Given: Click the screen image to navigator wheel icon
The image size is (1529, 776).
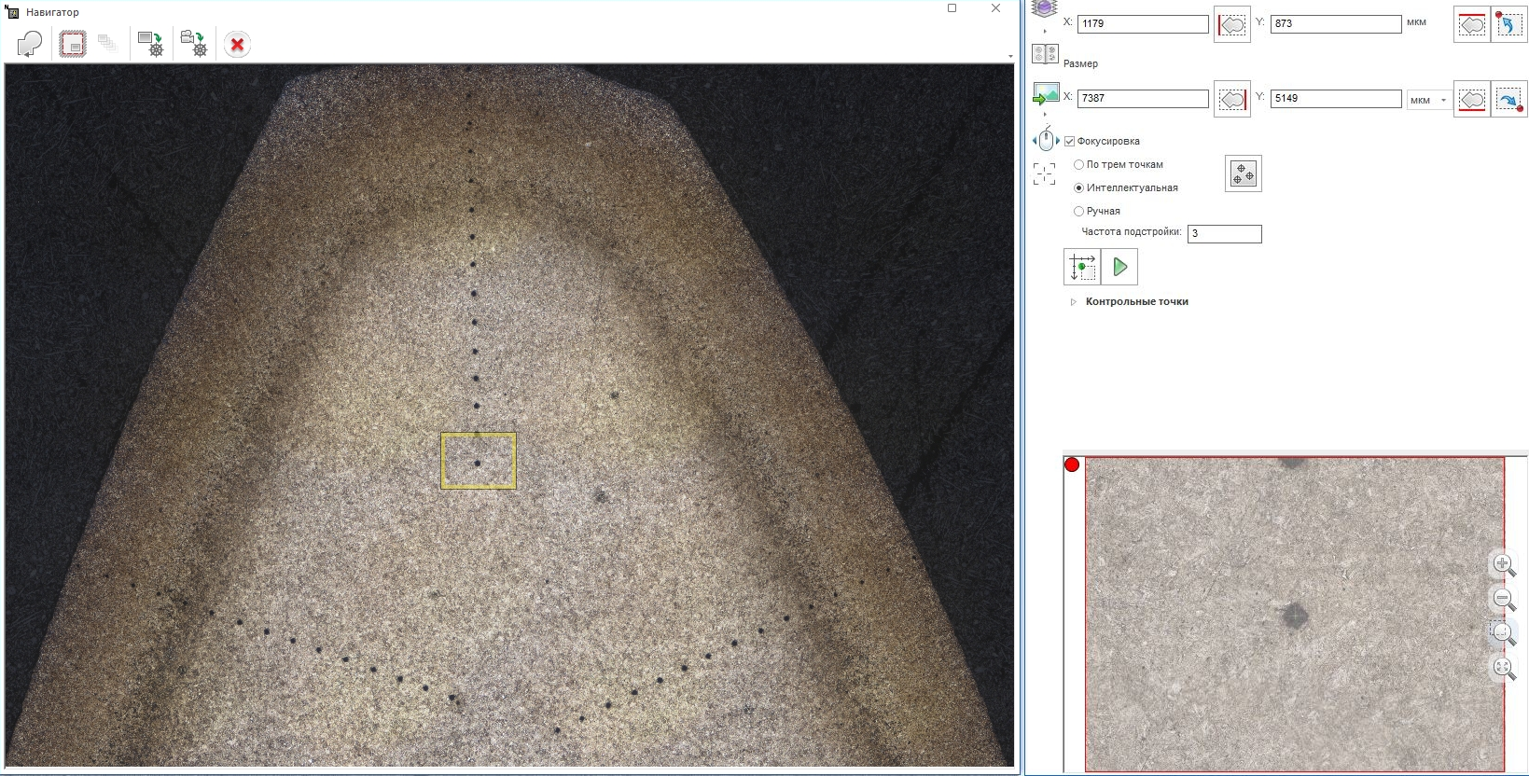Looking at the screenshot, I should 151,44.
